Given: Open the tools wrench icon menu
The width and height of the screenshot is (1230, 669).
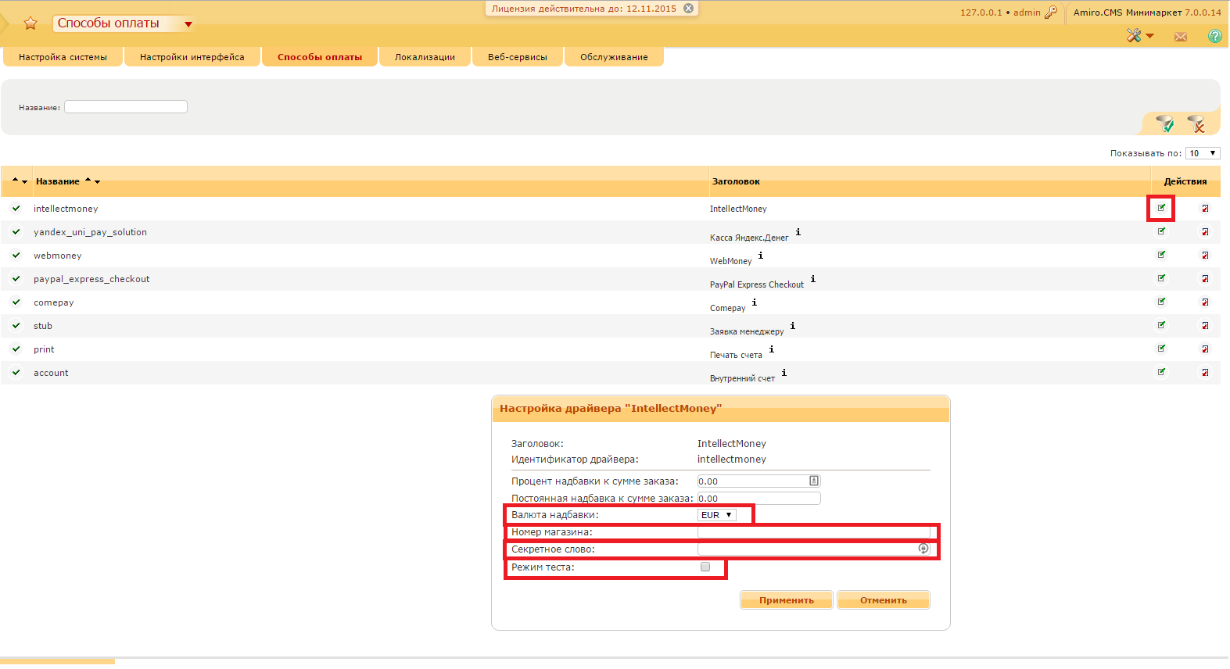Looking at the screenshot, I should click(x=1134, y=36).
